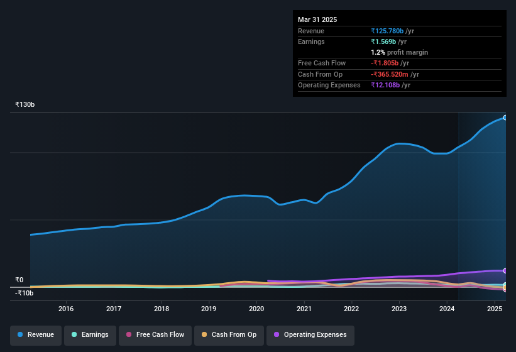Click the 2016 x-axis label
The width and height of the screenshot is (516, 352).
(66, 309)
